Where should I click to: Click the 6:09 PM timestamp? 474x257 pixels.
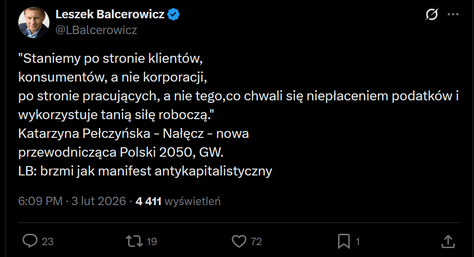[x=40, y=201]
